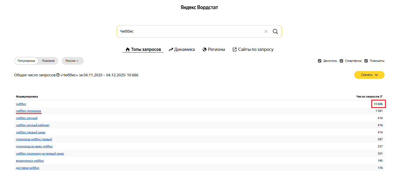Click the доставка чиббис link
The width and height of the screenshot is (398, 171).
coord(28,168)
